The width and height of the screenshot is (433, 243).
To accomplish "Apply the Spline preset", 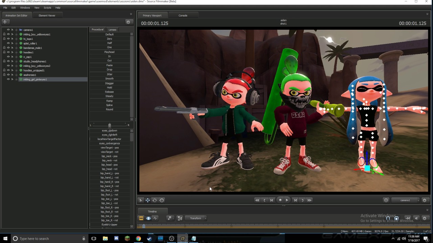I will pyautogui.click(x=110, y=105).
